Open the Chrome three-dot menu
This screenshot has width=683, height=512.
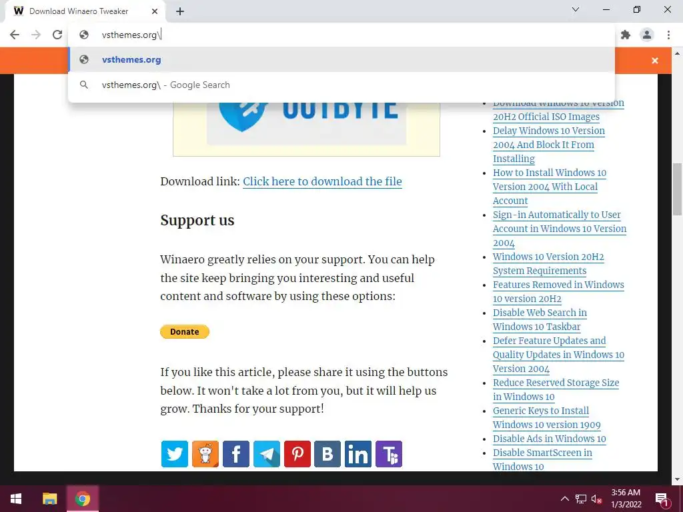[x=668, y=35]
